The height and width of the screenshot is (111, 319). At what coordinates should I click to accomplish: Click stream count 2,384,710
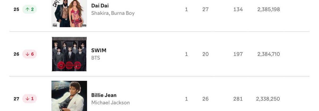(x=268, y=54)
